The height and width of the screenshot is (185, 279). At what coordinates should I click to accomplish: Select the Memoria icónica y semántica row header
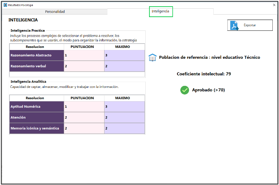tap(37, 129)
